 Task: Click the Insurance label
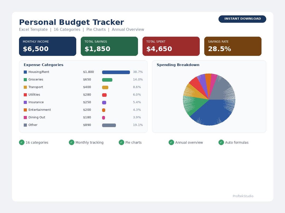tap(36, 102)
